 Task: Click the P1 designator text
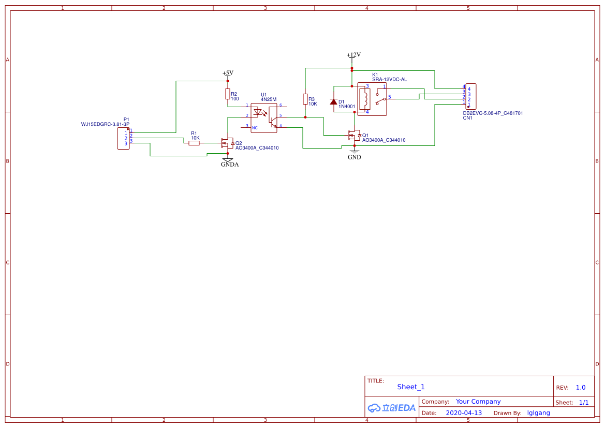pos(126,120)
